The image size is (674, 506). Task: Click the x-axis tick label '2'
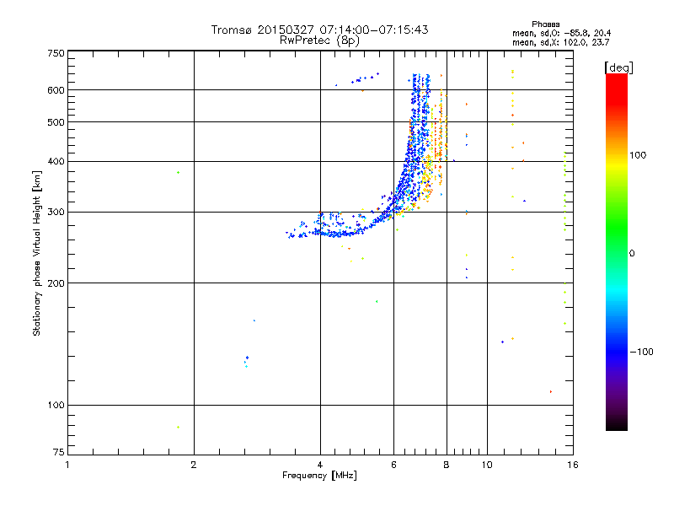tap(194, 465)
